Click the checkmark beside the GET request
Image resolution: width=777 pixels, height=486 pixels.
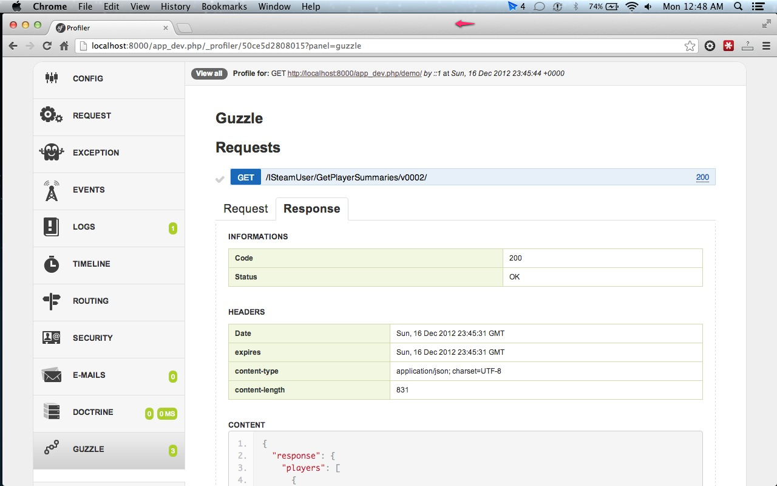[x=220, y=179]
